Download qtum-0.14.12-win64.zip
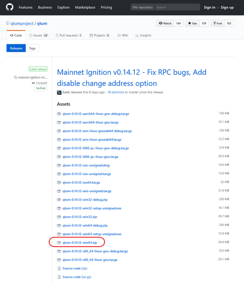Screen dimensions: 244x282 [x=80, y=243]
